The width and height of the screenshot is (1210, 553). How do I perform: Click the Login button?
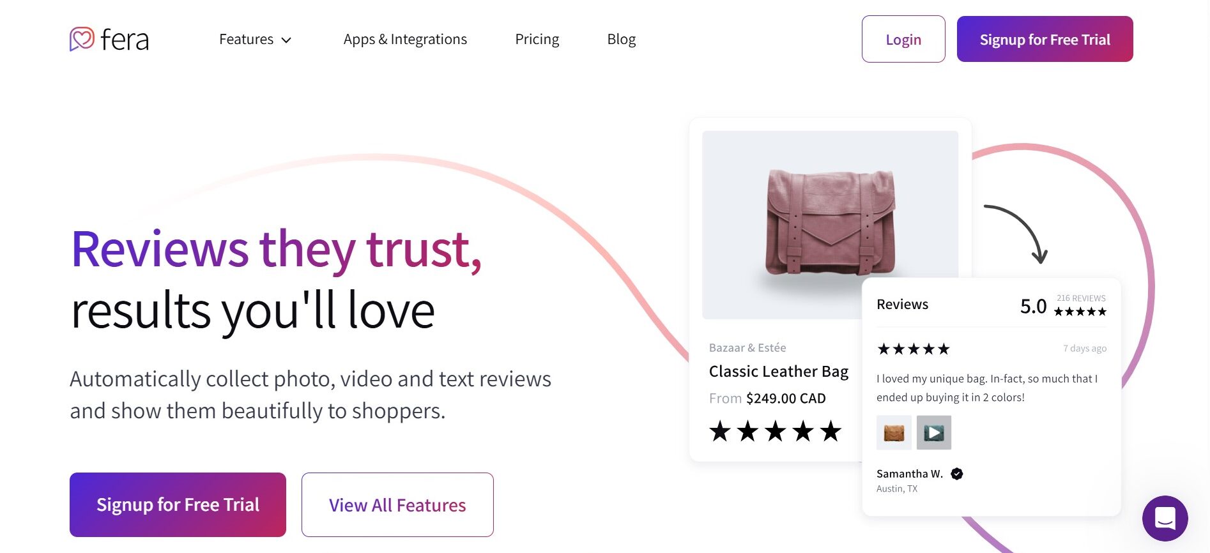[903, 40]
